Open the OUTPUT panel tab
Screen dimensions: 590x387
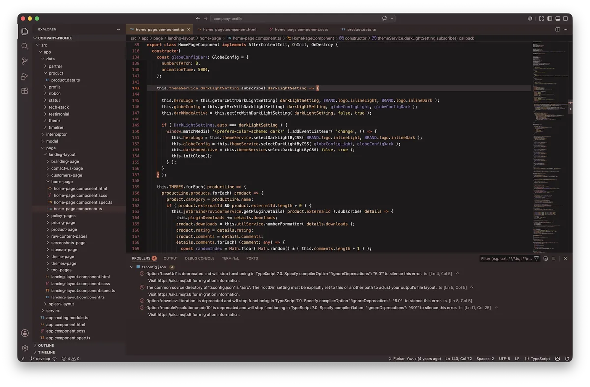click(171, 258)
